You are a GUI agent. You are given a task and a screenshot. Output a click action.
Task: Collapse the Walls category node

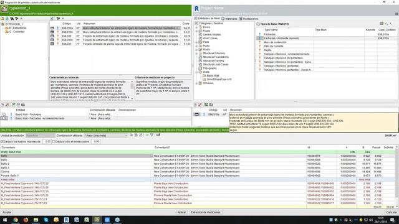point(196,72)
